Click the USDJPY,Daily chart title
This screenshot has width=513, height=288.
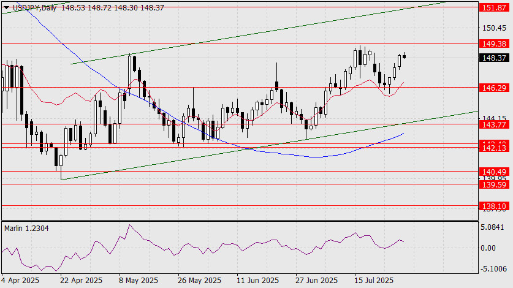[x=35, y=7]
